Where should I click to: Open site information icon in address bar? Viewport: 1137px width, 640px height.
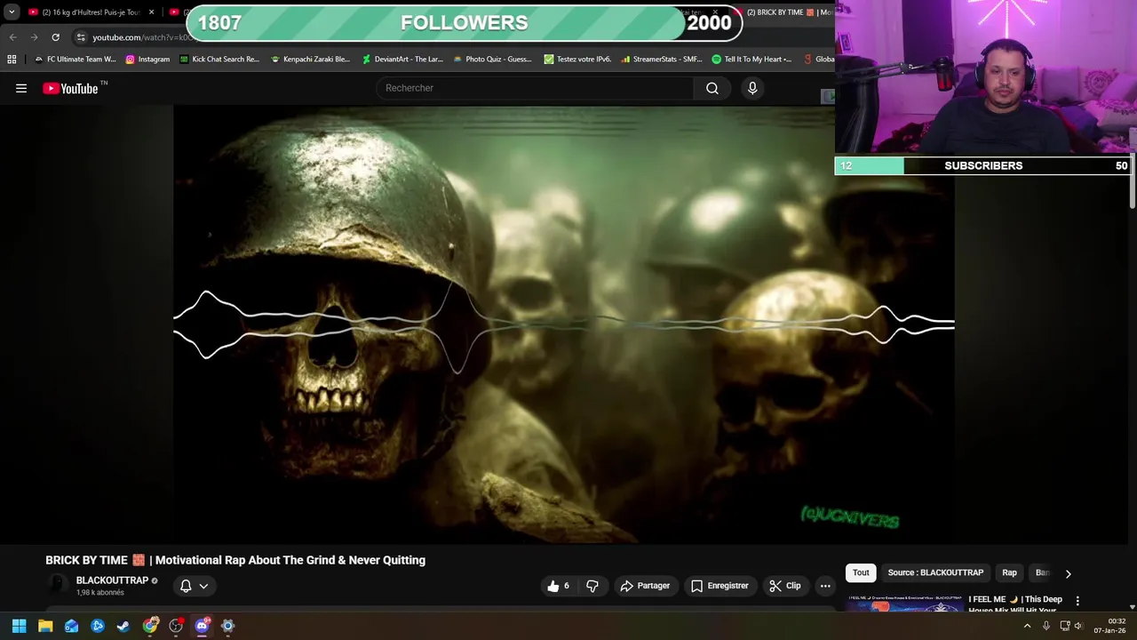[x=81, y=37]
